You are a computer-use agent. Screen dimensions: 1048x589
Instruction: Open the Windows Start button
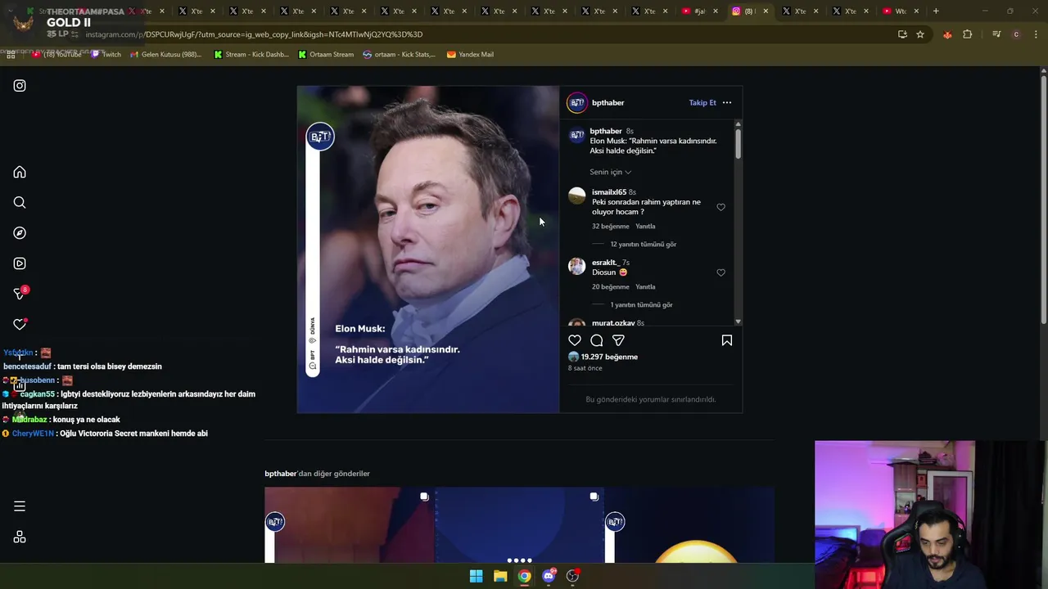476,577
